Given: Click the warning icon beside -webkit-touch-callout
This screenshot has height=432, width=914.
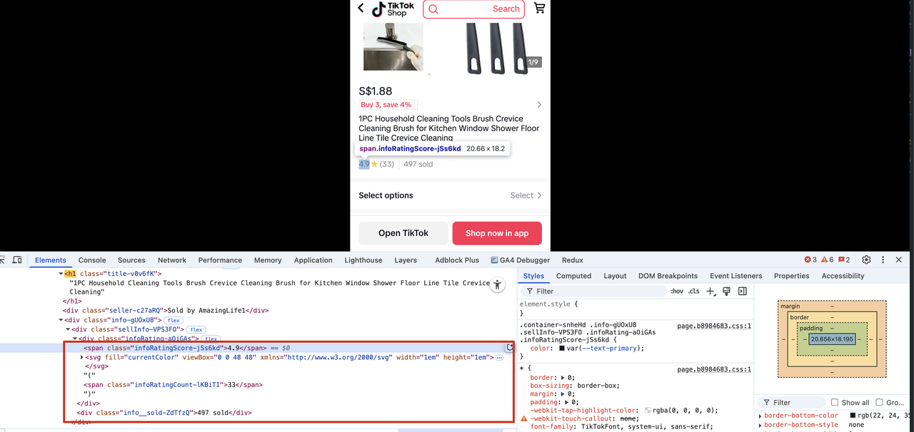Looking at the screenshot, I should pos(524,418).
